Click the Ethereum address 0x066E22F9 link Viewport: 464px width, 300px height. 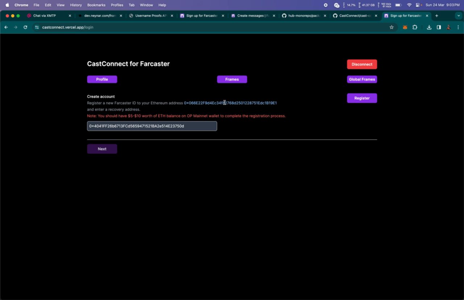click(230, 103)
